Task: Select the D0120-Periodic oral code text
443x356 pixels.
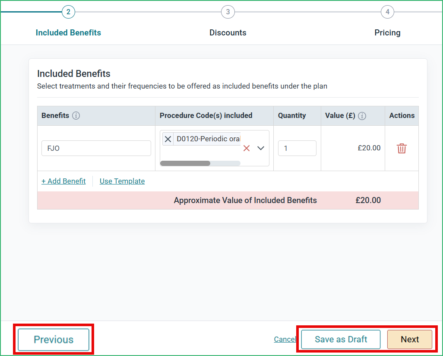Action: click(x=208, y=139)
